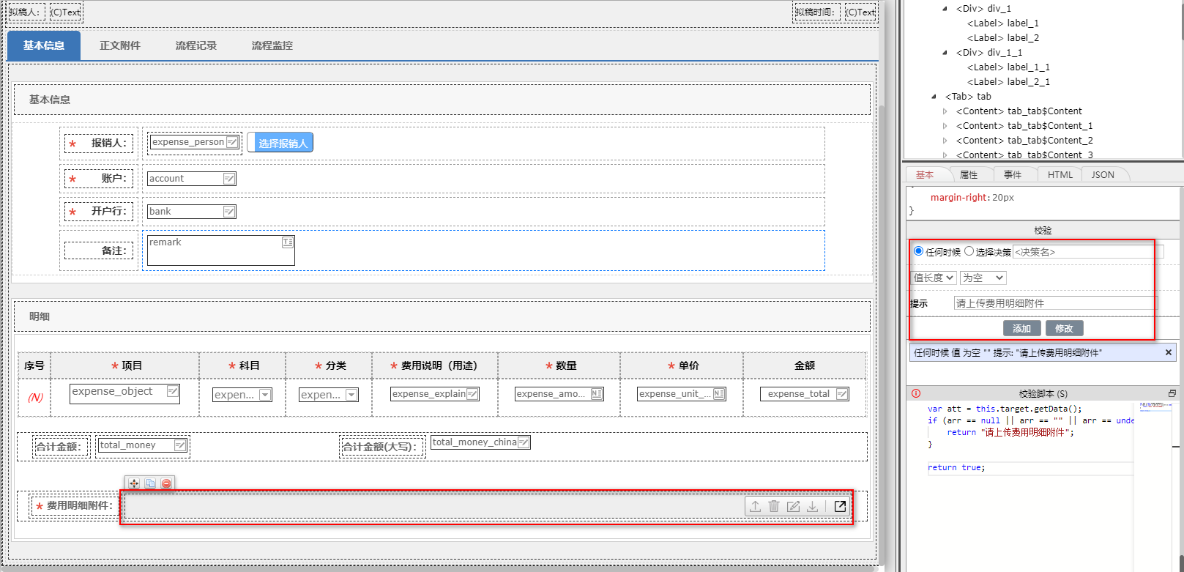Click the 添加 validation button
The image size is (1184, 572).
coord(1021,328)
